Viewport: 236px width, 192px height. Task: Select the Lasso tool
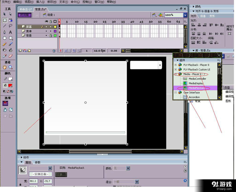click(10, 26)
